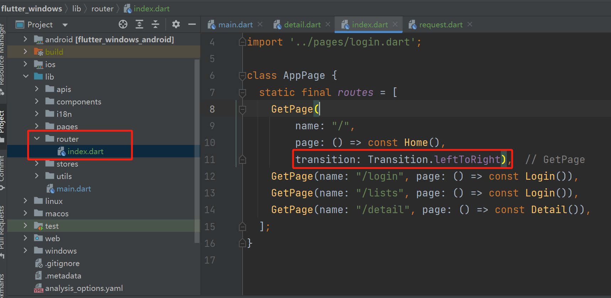Close the main.dart tab

point(260,24)
